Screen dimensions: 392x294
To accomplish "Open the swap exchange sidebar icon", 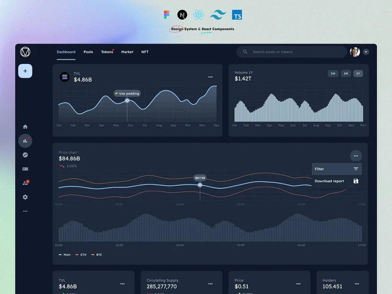I will click(x=25, y=155).
